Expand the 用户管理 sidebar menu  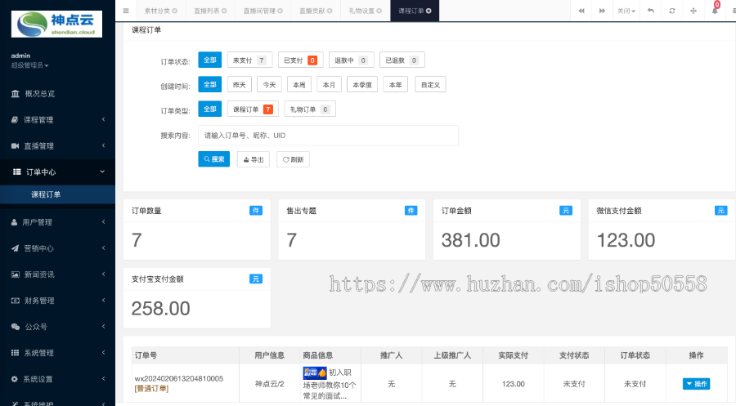pos(57,222)
